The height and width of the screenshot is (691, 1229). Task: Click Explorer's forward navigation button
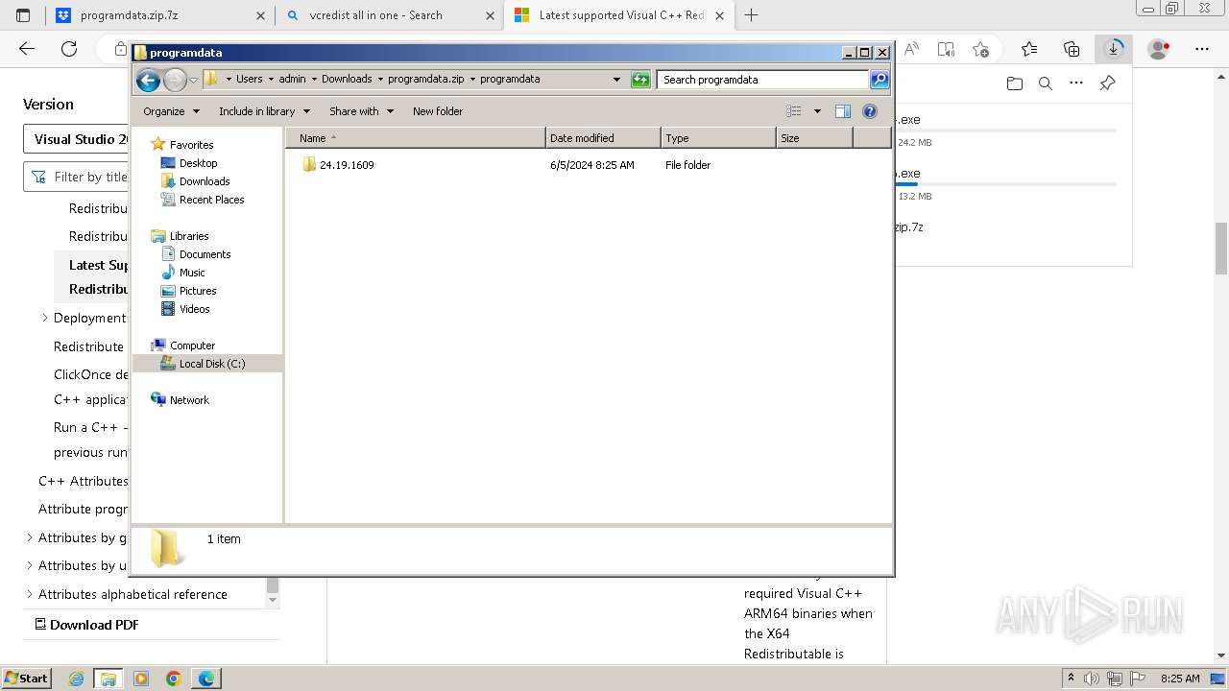(x=175, y=80)
